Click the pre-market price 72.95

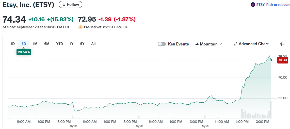[x=87, y=19]
